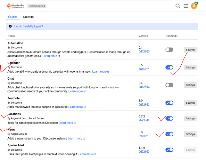Open 'How do I install plugins?' link

tap(28, 26)
